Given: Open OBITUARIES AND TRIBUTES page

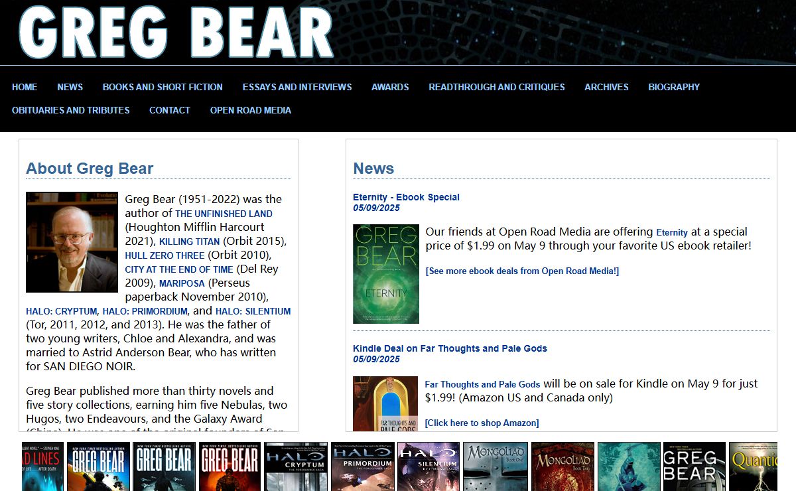Looking at the screenshot, I should click(x=71, y=110).
